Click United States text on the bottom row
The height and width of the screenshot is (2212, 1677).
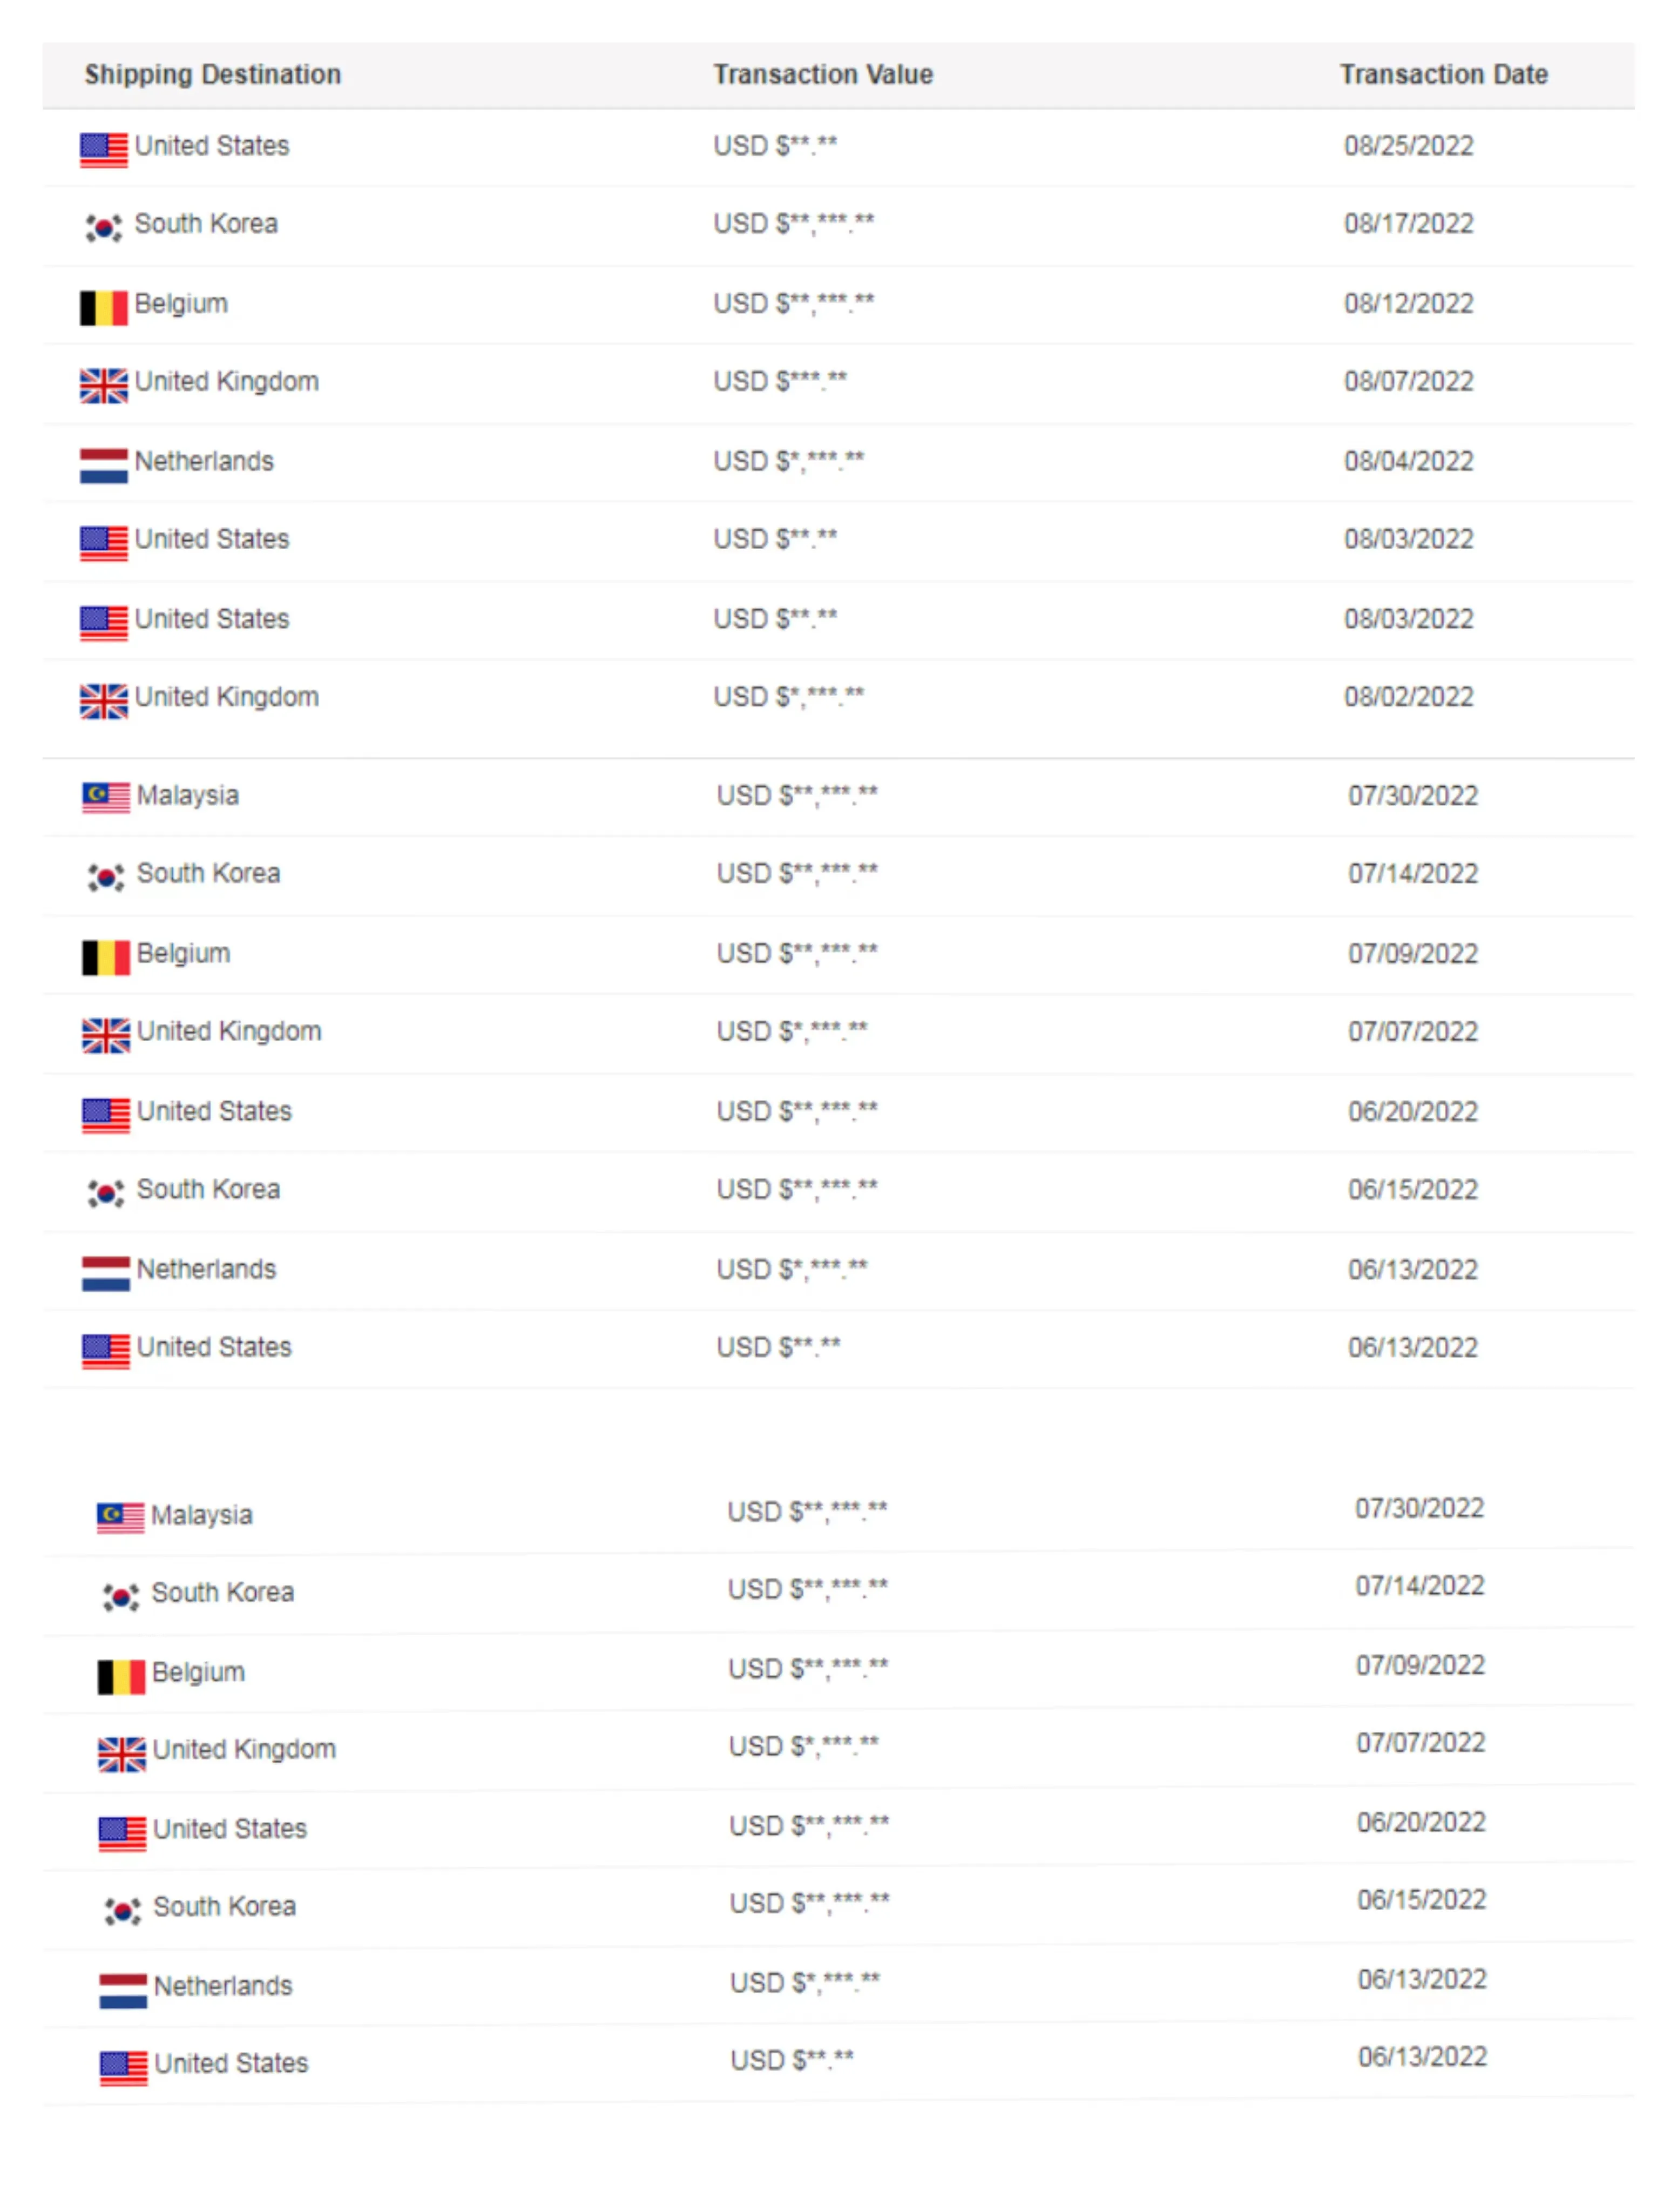(231, 2063)
